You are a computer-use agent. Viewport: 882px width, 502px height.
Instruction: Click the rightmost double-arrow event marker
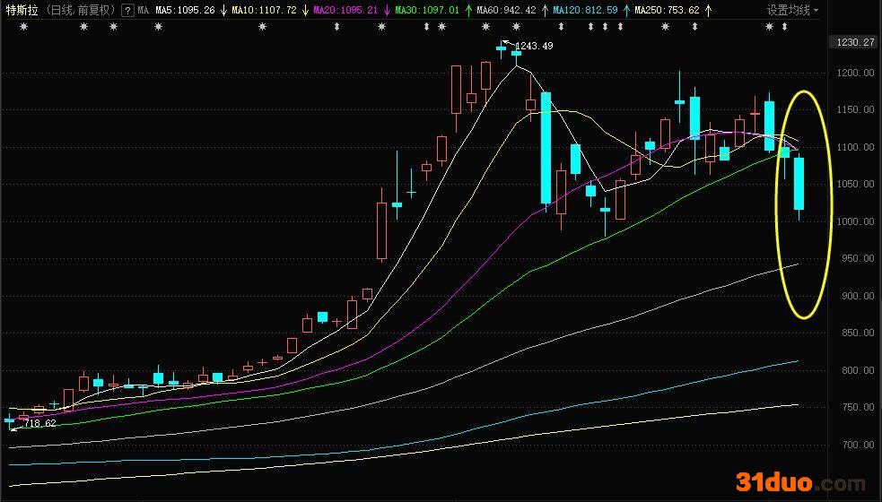[x=785, y=27]
